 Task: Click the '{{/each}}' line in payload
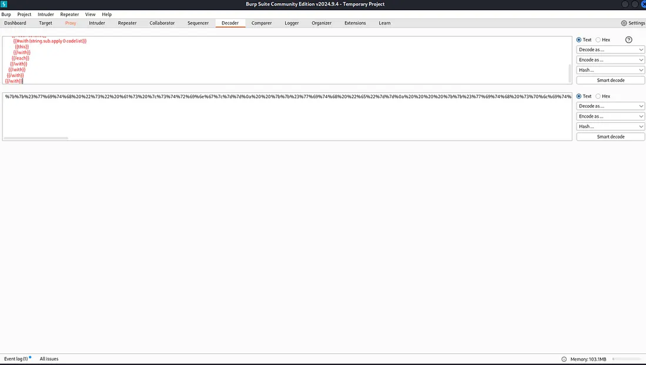pos(20,58)
